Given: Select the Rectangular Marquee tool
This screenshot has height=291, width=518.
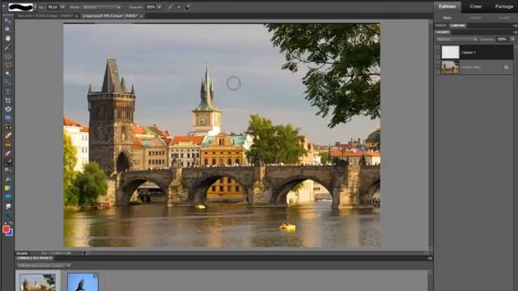Looking at the screenshot, I should [x=7, y=56].
